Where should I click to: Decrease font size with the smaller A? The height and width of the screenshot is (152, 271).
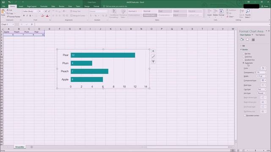click(49, 11)
